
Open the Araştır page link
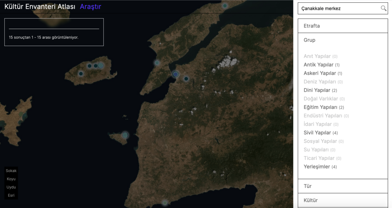[x=91, y=7]
